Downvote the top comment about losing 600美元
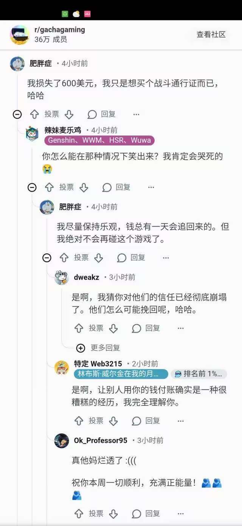This screenshot has height=526, width=242. point(69,114)
